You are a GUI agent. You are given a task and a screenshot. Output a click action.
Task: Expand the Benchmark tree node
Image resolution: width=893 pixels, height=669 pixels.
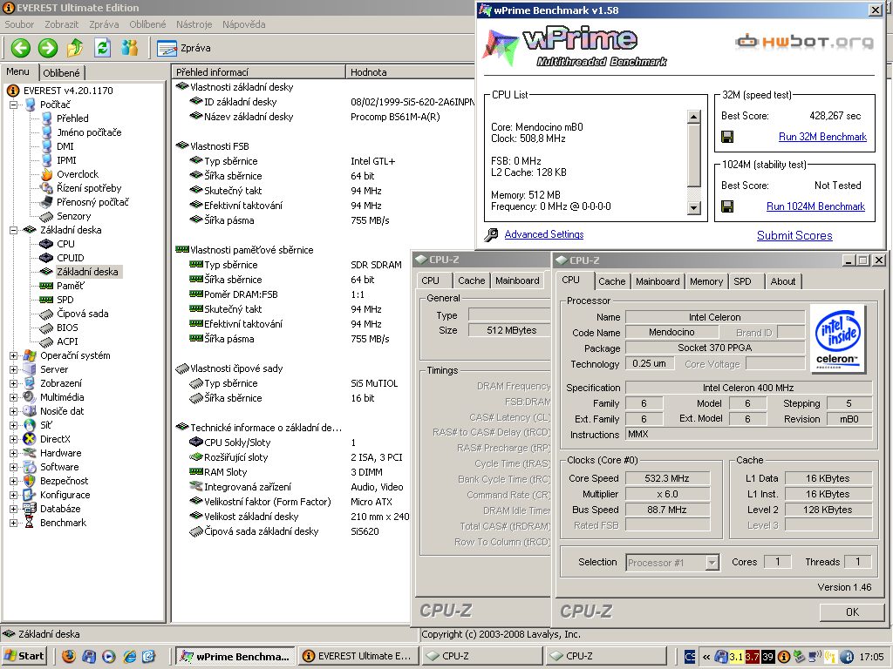pyautogui.click(x=13, y=523)
